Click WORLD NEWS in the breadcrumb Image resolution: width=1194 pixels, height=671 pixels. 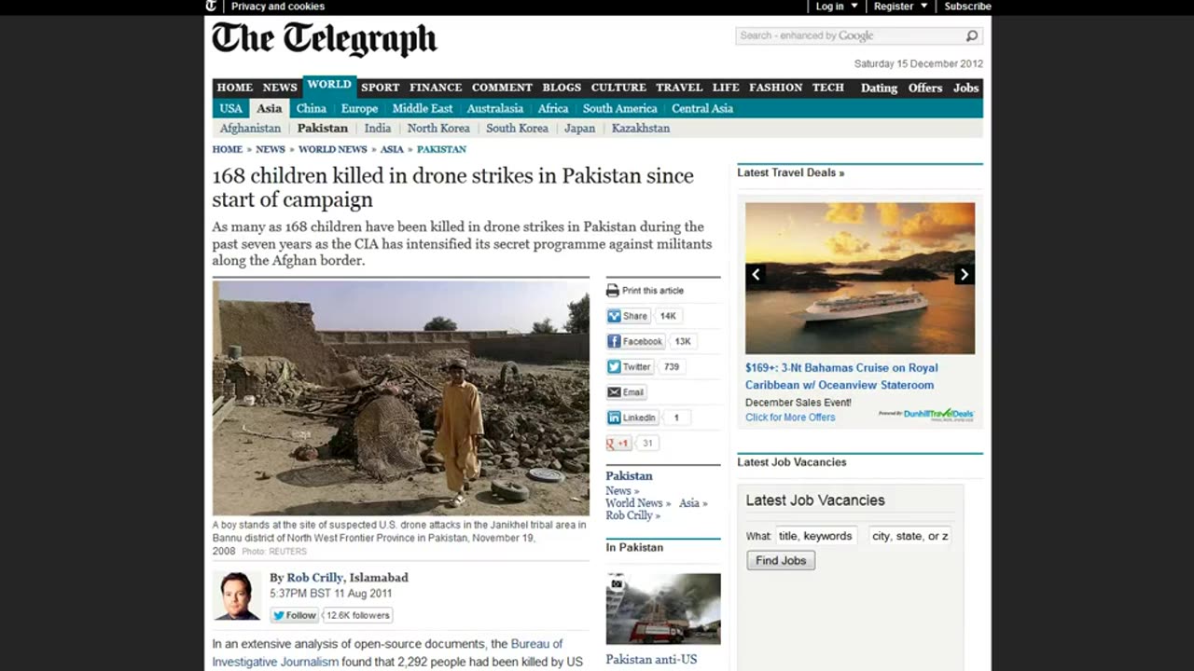coord(333,149)
